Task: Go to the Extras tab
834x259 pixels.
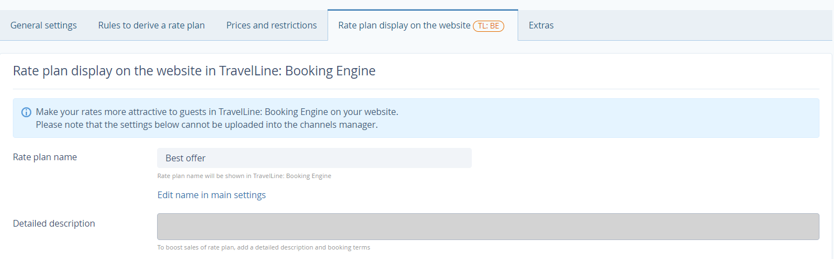Action: tap(541, 25)
